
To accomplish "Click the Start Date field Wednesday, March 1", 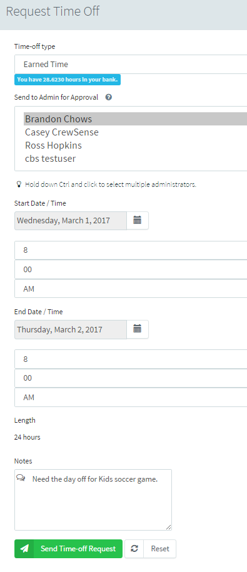I will pyautogui.click(x=71, y=220).
